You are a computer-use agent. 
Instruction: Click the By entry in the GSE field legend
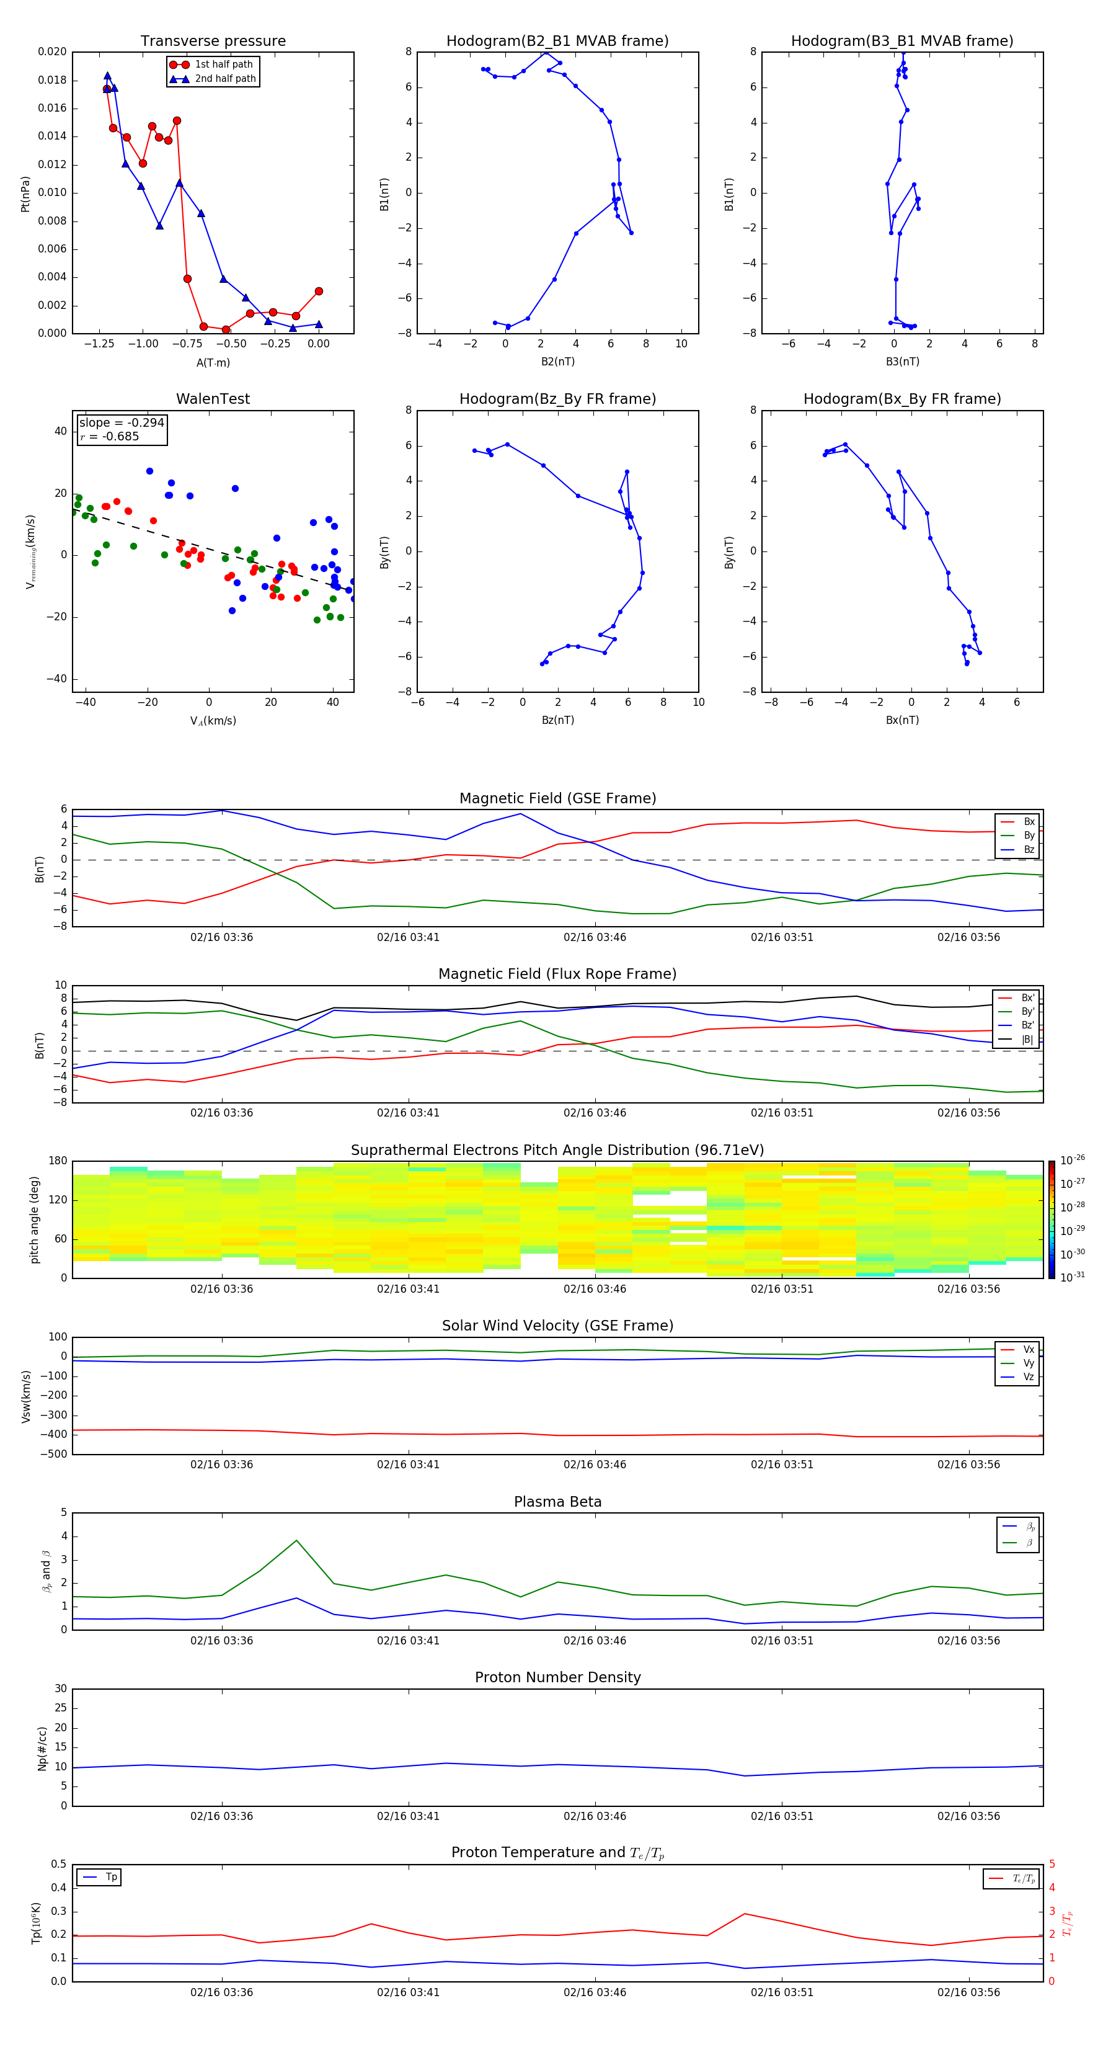click(x=1017, y=835)
